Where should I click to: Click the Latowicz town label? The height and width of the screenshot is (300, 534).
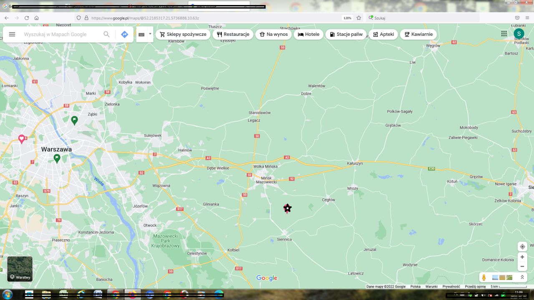coord(356,274)
